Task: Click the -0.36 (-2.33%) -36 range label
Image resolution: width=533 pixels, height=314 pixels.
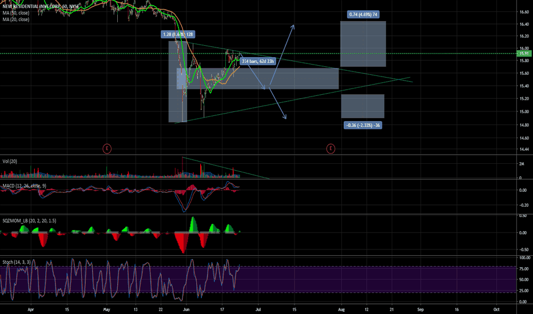Action: click(363, 125)
